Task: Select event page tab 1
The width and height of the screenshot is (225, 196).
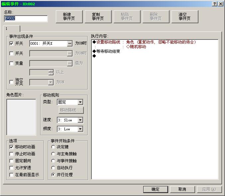Action: tap(12, 29)
